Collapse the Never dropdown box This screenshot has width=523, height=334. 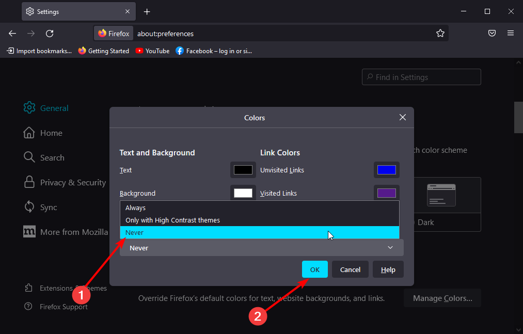coord(261,248)
